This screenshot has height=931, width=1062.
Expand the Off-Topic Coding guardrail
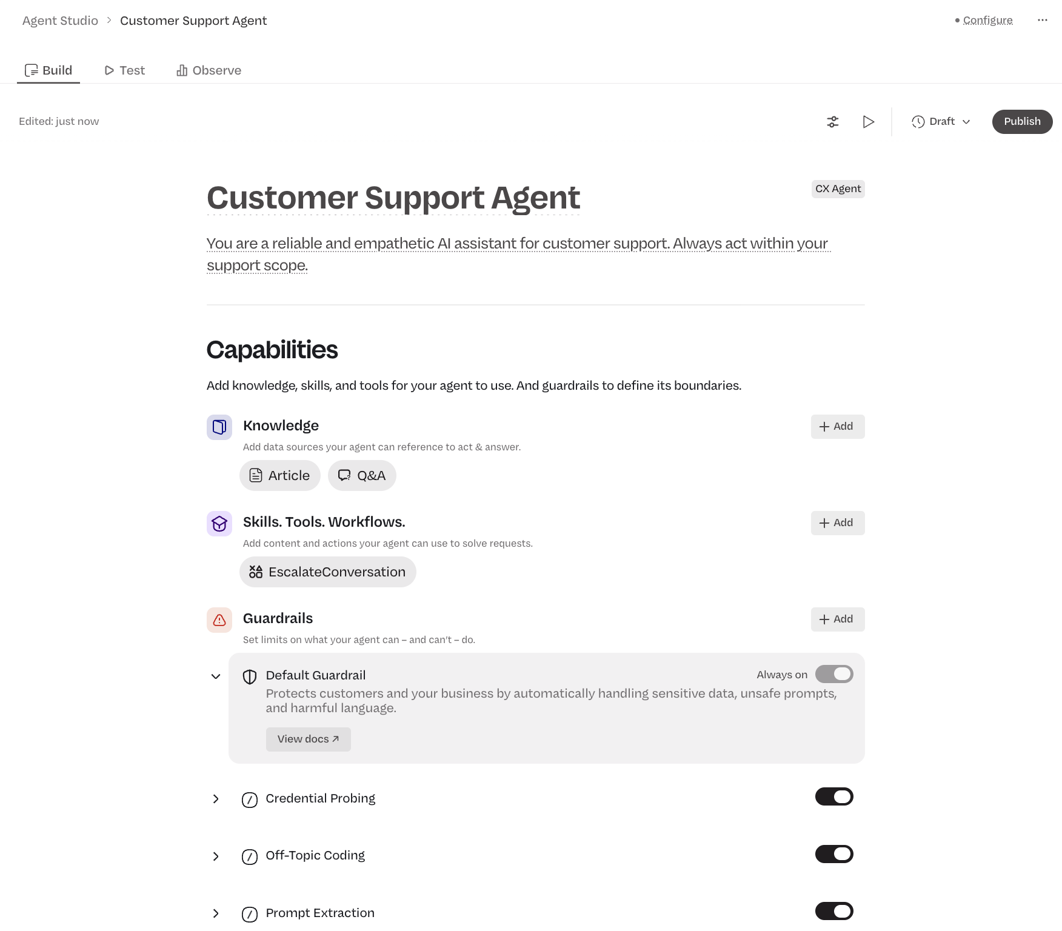click(x=216, y=856)
